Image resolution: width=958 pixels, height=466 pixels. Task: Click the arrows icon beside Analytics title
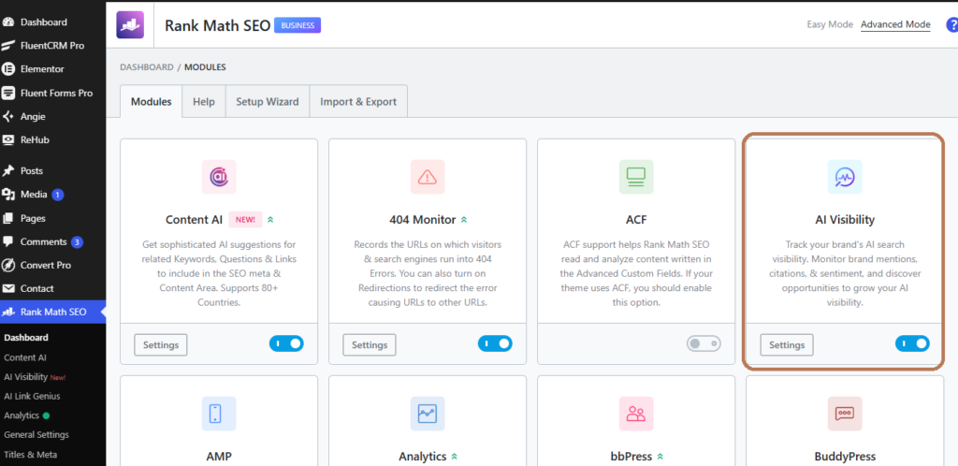click(x=455, y=457)
